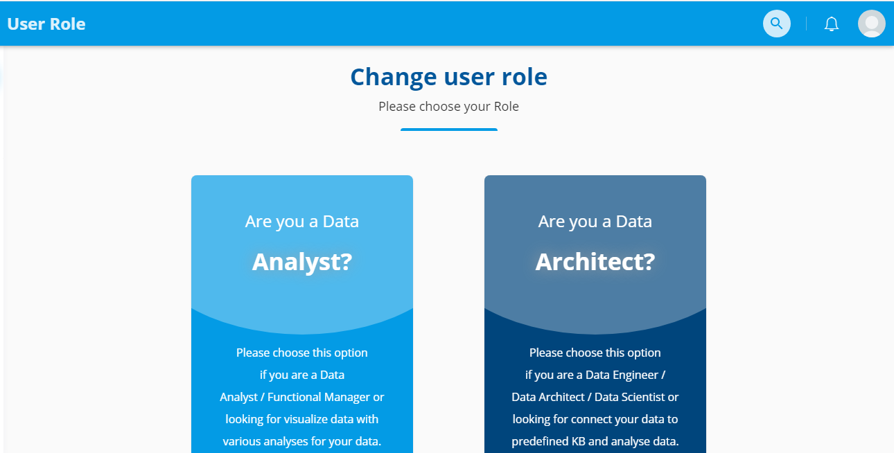Click "predefined KB and analyse data" text
The image size is (894, 453).
tap(595, 441)
